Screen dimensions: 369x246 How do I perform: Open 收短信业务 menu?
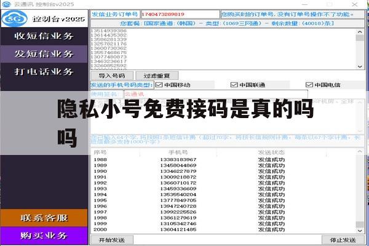tap(44, 36)
